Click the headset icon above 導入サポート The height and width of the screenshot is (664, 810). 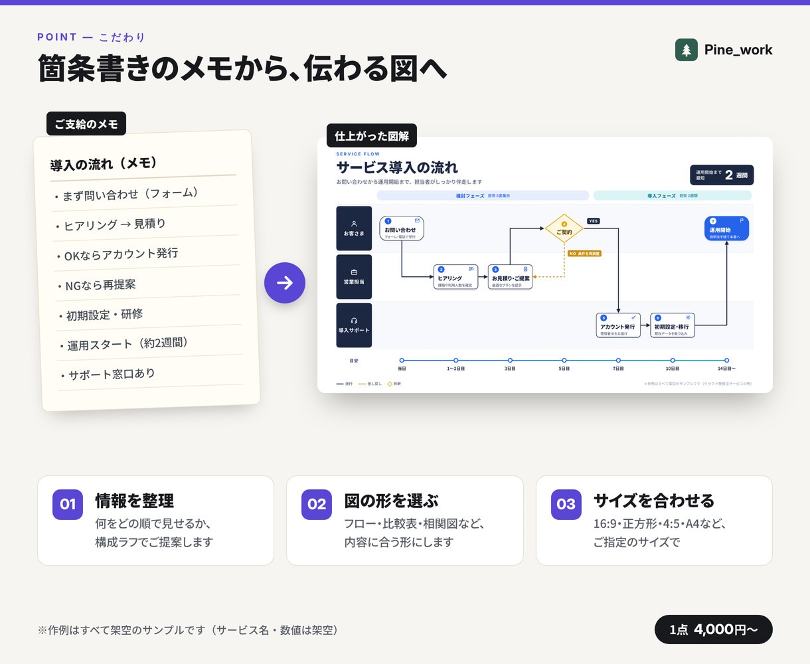pyautogui.click(x=354, y=321)
